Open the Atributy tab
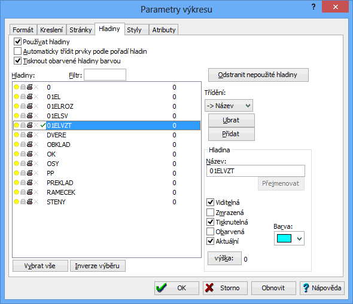This screenshot has width=353, height=304. [164, 30]
